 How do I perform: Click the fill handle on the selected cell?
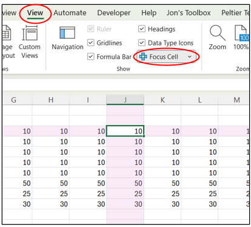click(144, 136)
